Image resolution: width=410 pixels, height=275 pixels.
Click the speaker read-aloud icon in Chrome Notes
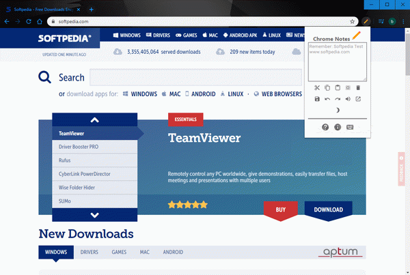click(348, 99)
